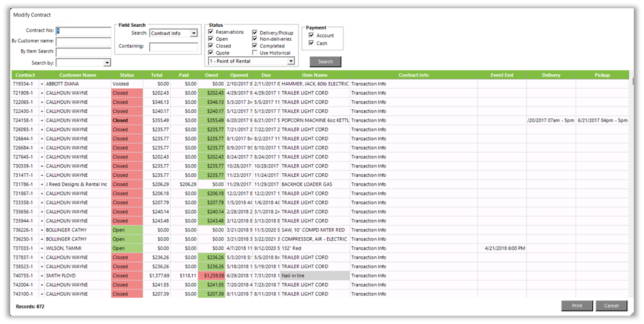Select the red $1,259.58 owed cell
Viewport: 644px width, 324px height.
pyautogui.click(x=212, y=276)
